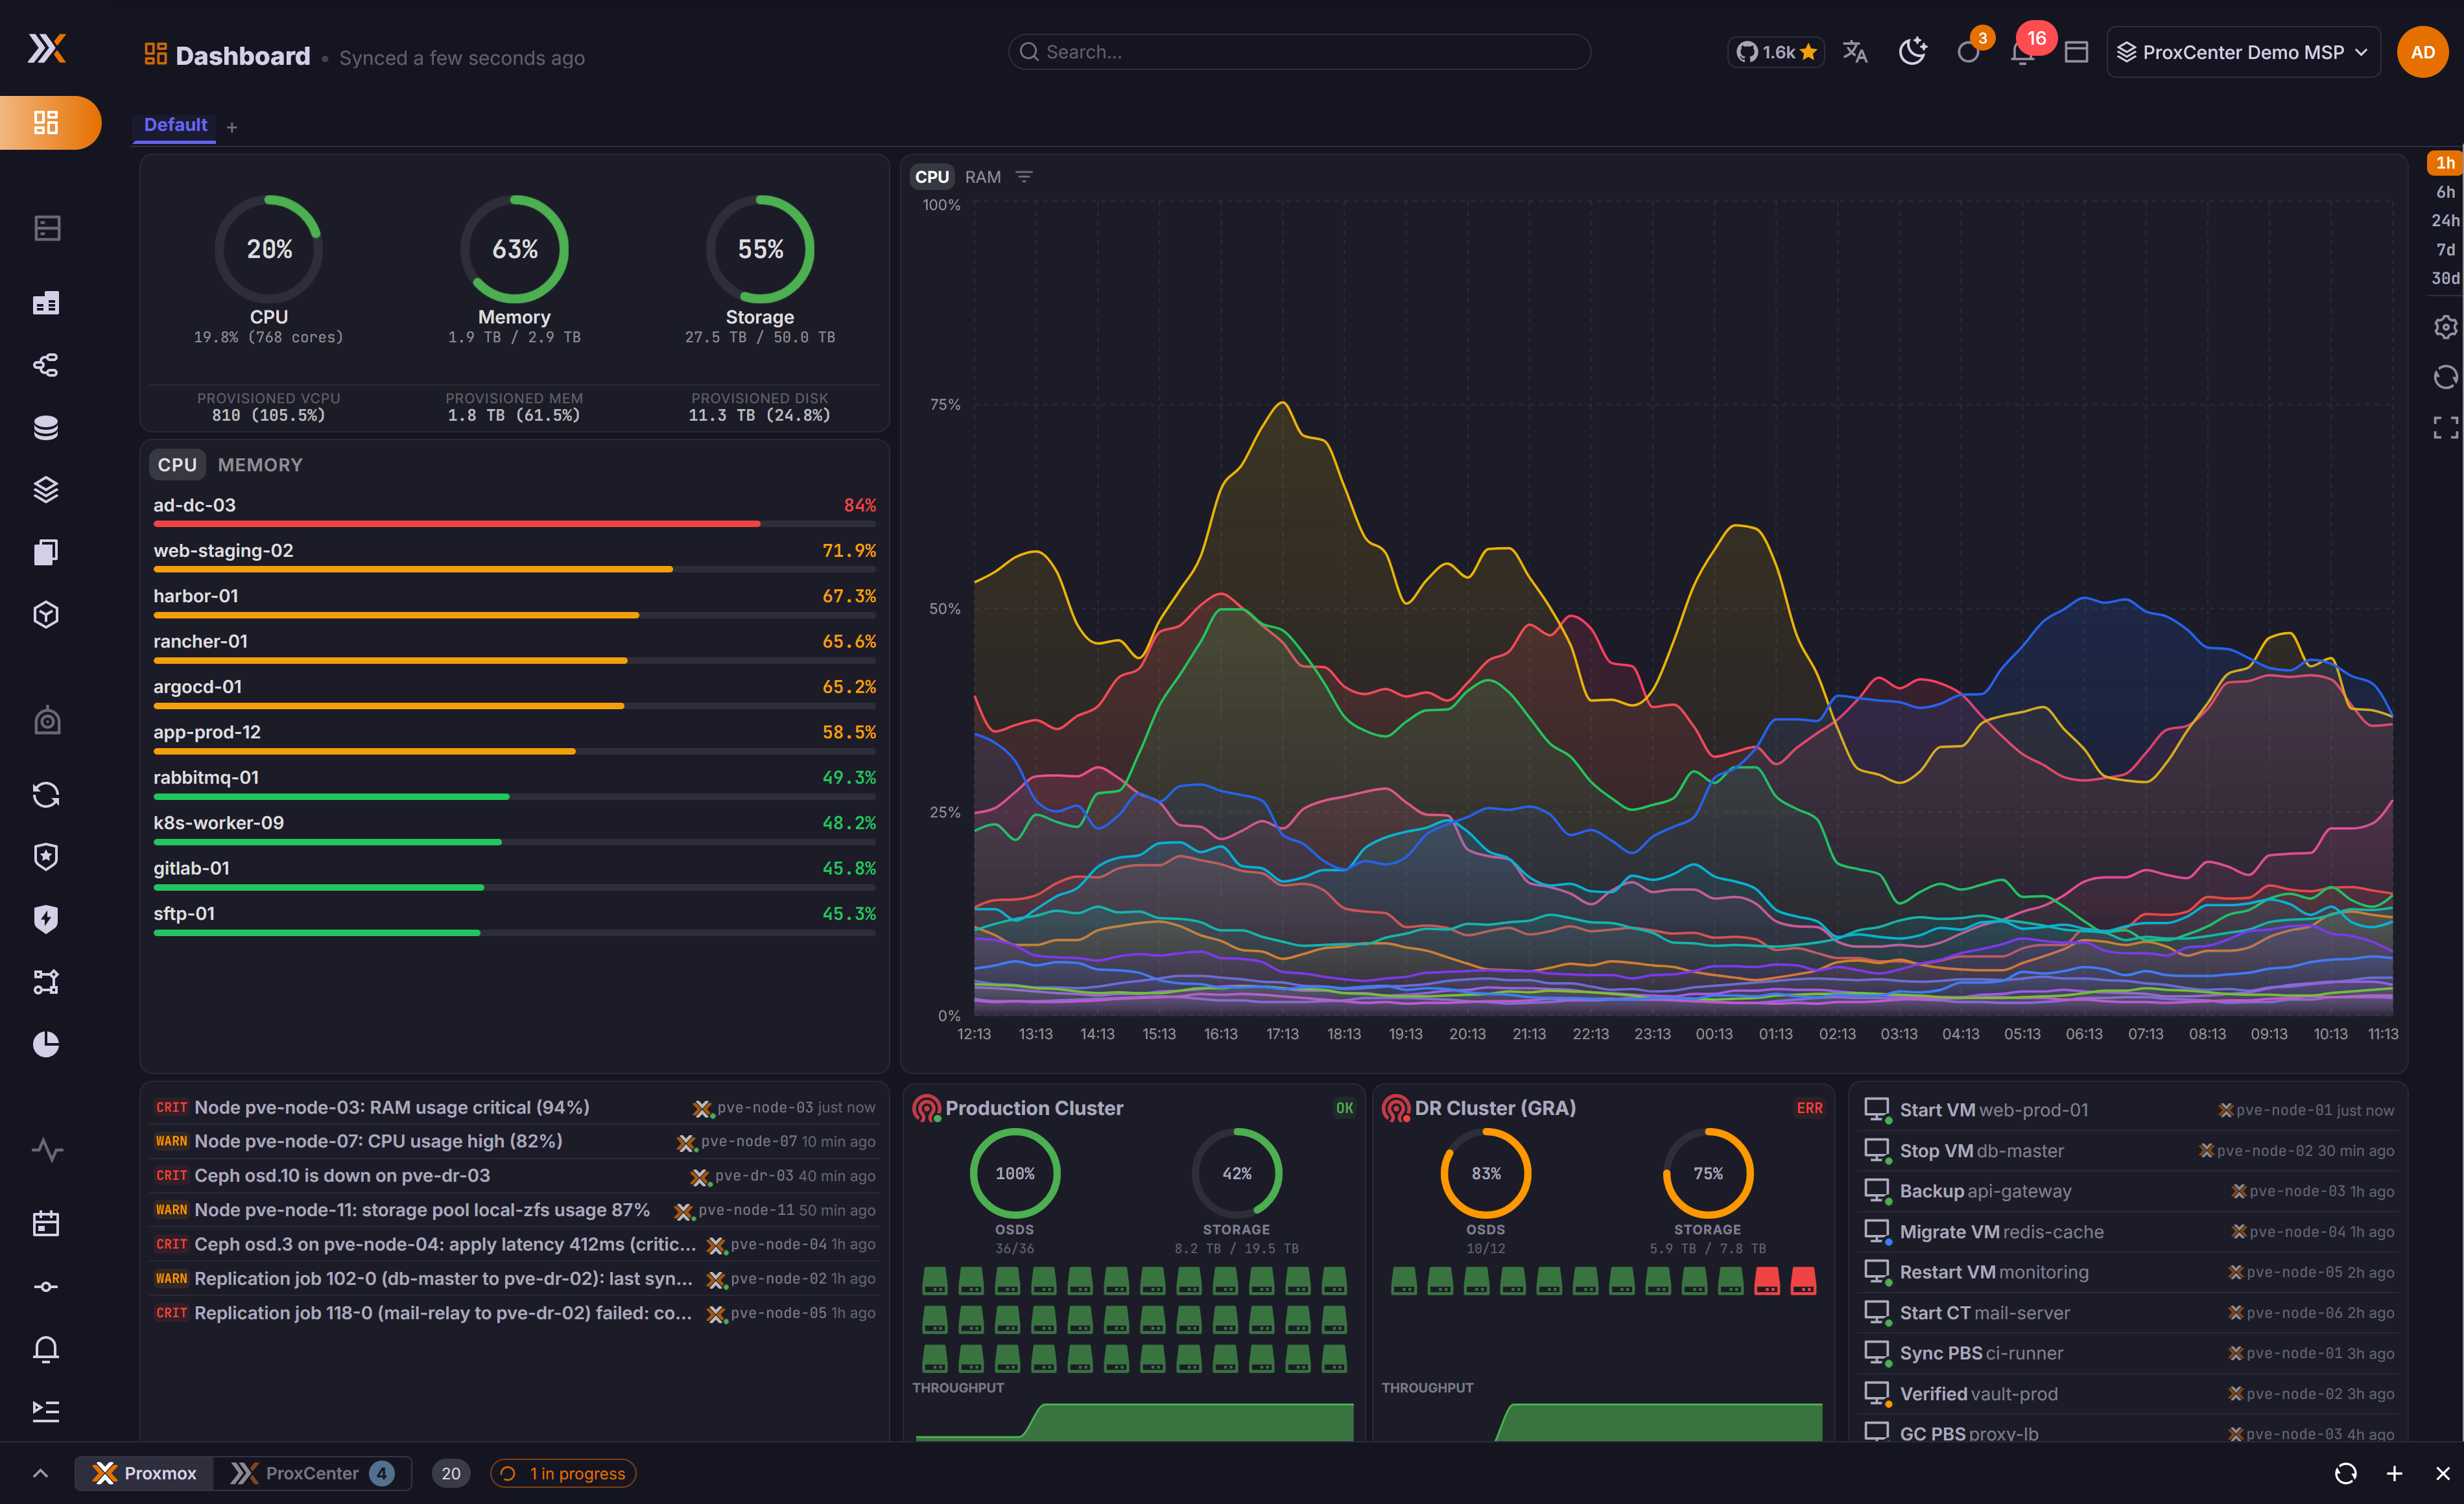
Task: Select the ProxCenter tab in bottom bar
Action: pyautogui.click(x=312, y=1473)
